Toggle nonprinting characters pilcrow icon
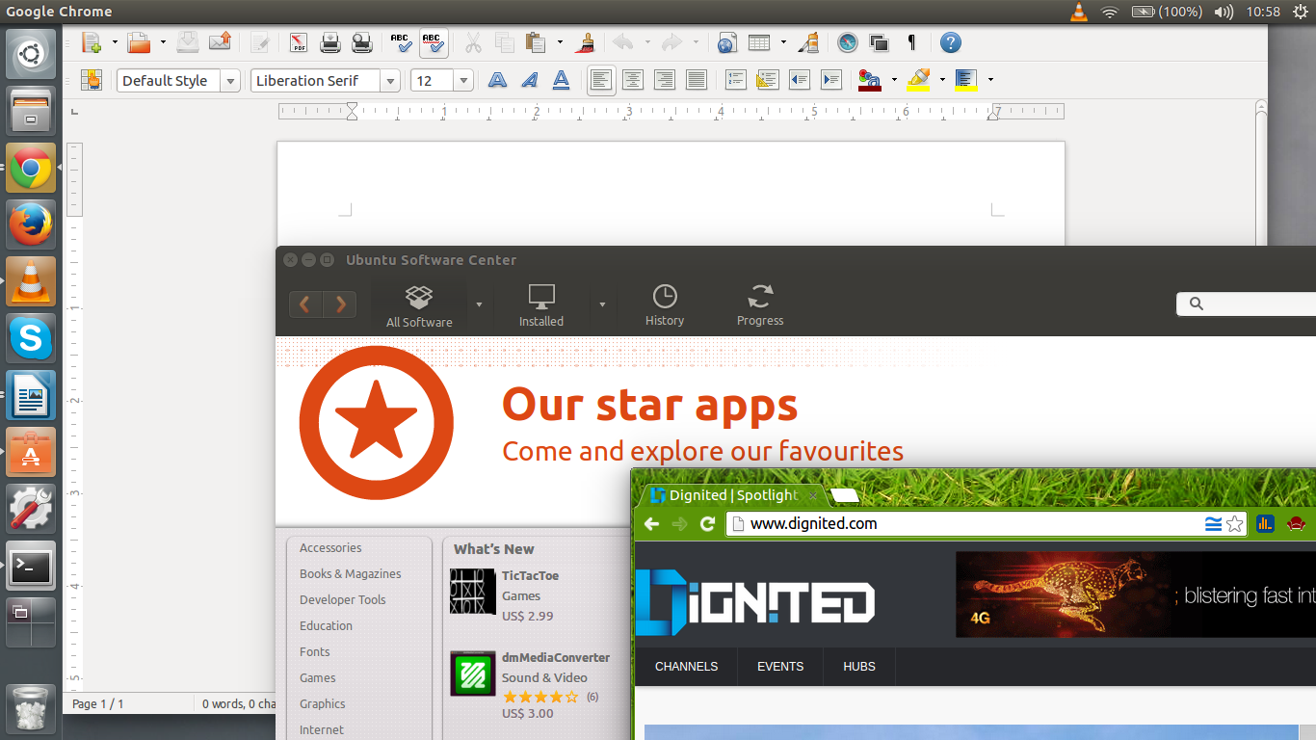1316x740 pixels. (x=911, y=42)
